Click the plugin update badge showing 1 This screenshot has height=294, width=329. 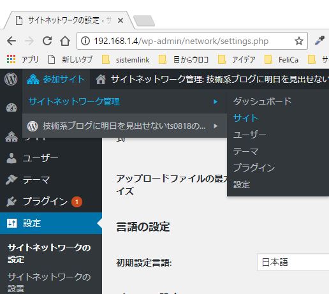click(x=77, y=202)
